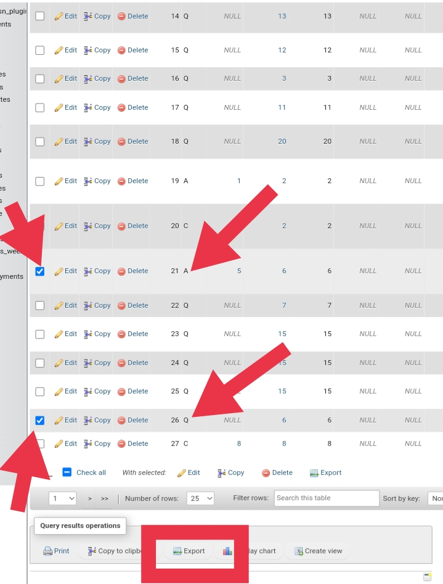Click the Copy icon for row 17
This screenshot has width=443, height=584.
tap(88, 107)
